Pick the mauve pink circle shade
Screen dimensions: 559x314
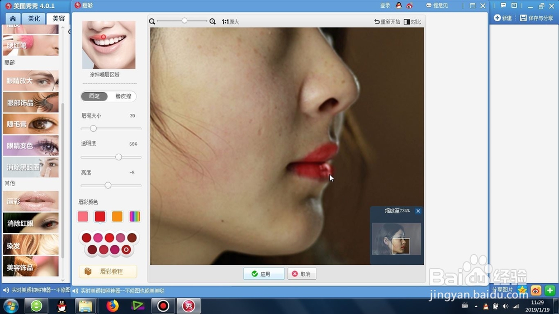coord(121,237)
